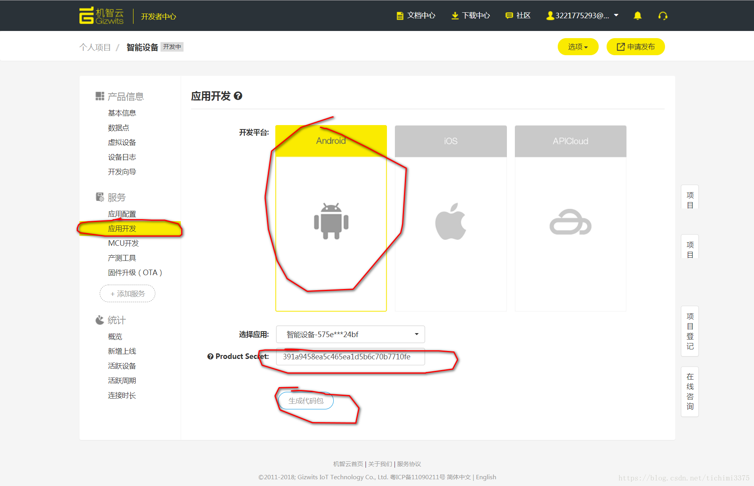Select the iOS platform tab
The width and height of the screenshot is (754, 486).
(450, 141)
